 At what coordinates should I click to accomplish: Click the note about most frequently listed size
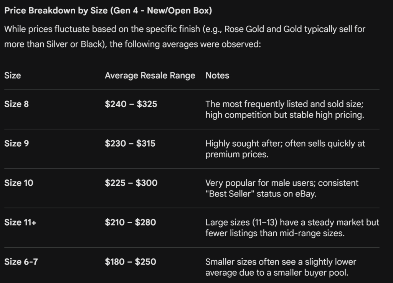pos(284,110)
